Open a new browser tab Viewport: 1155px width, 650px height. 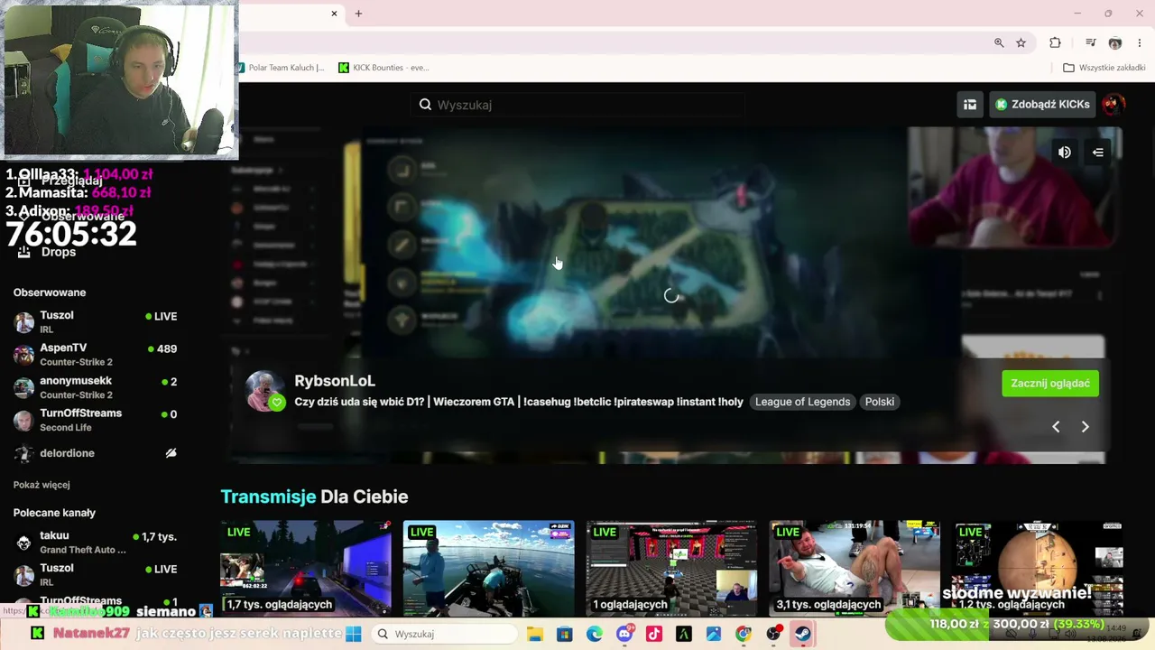tap(358, 14)
